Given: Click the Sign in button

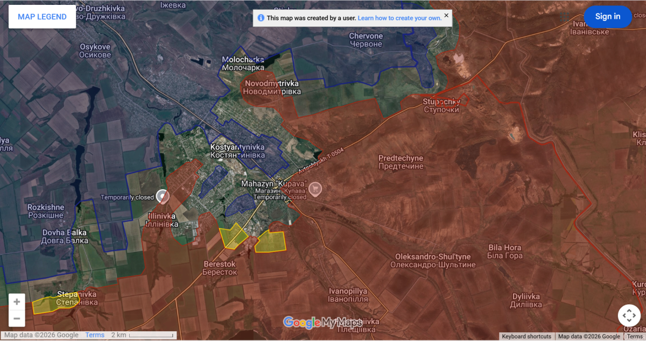Looking at the screenshot, I should tap(608, 17).
